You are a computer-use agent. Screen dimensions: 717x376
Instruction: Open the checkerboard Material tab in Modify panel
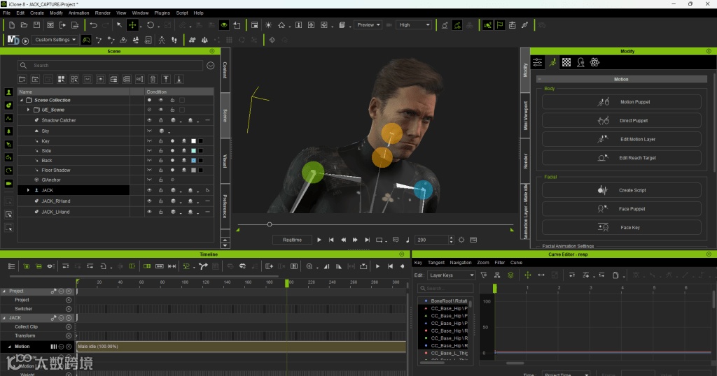coord(566,62)
